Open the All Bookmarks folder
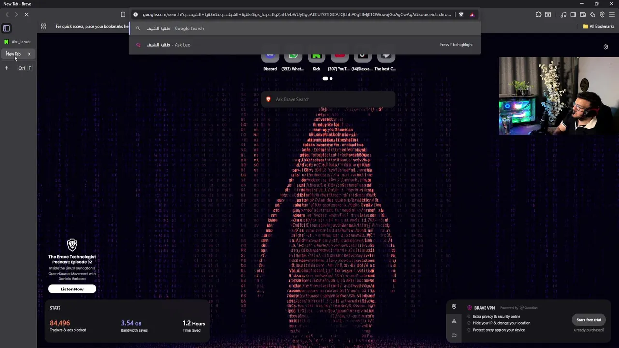The width and height of the screenshot is (619, 348). [x=598, y=26]
